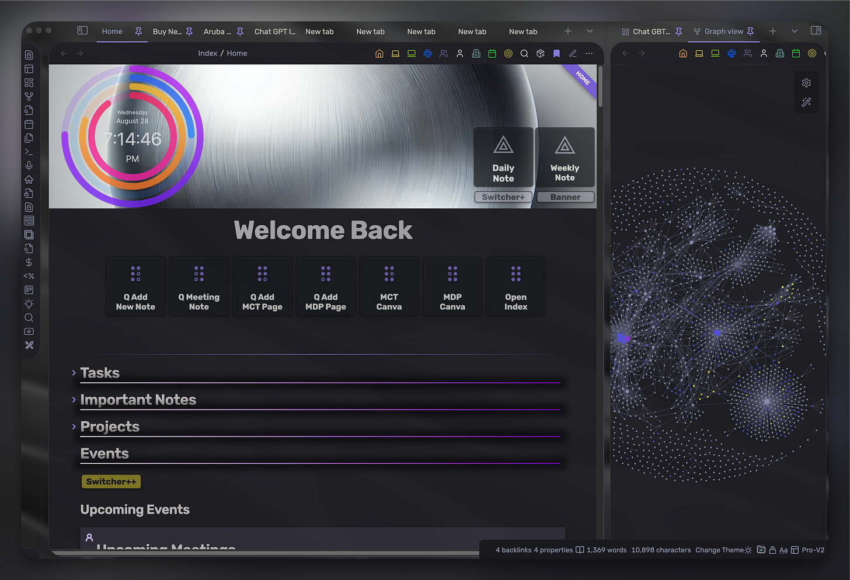Viewport: 850px width, 580px height.
Task: Click the building icon in Home pane toolbar
Action: (x=476, y=54)
